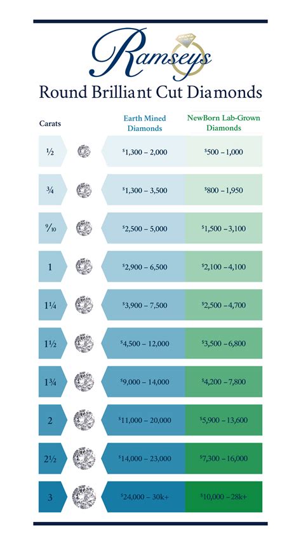Click the $2,900 – 6,500 earth mined price
This screenshot has width=301, height=543.
point(145,267)
